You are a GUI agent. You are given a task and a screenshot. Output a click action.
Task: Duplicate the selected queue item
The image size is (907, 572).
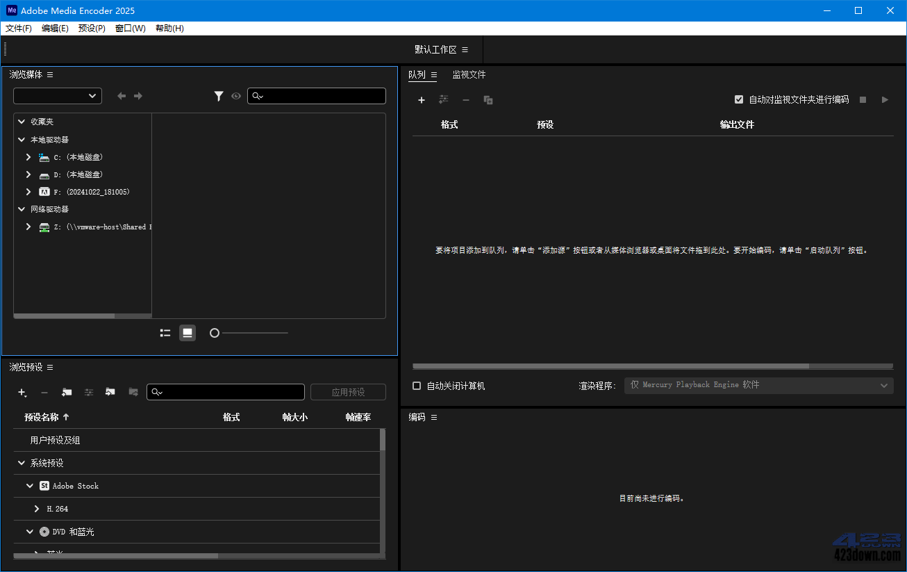pos(488,99)
